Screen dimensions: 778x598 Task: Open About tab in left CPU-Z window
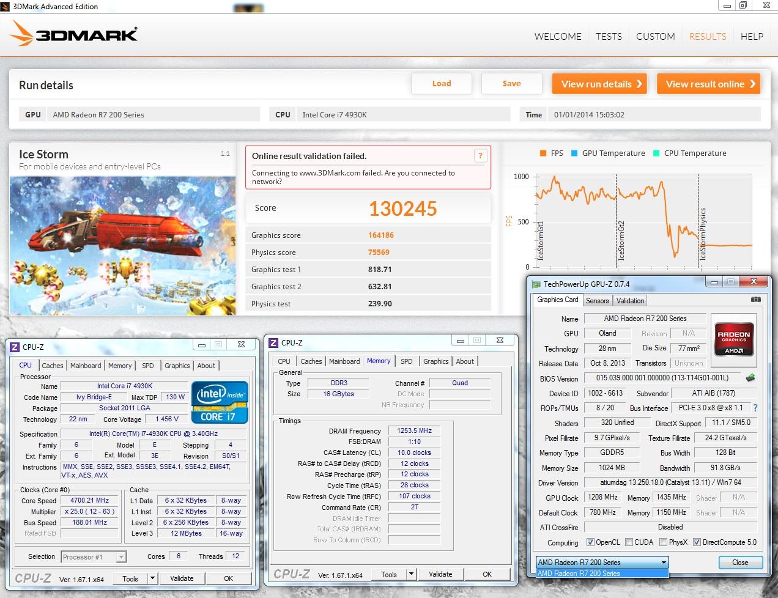click(206, 366)
